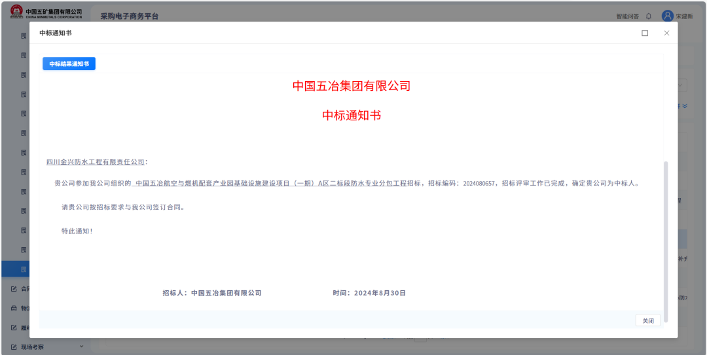Expand the double-chevron toggle behind dialog
Viewport: 707px width, 355px height.
(684, 106)
